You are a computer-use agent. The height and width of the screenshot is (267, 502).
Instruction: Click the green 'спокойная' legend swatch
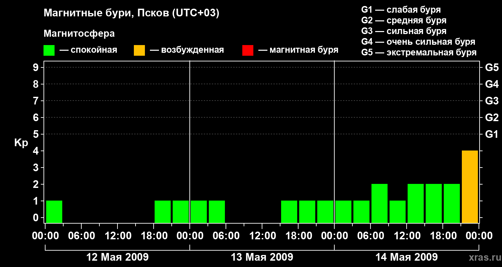click(x=49, y=50)
